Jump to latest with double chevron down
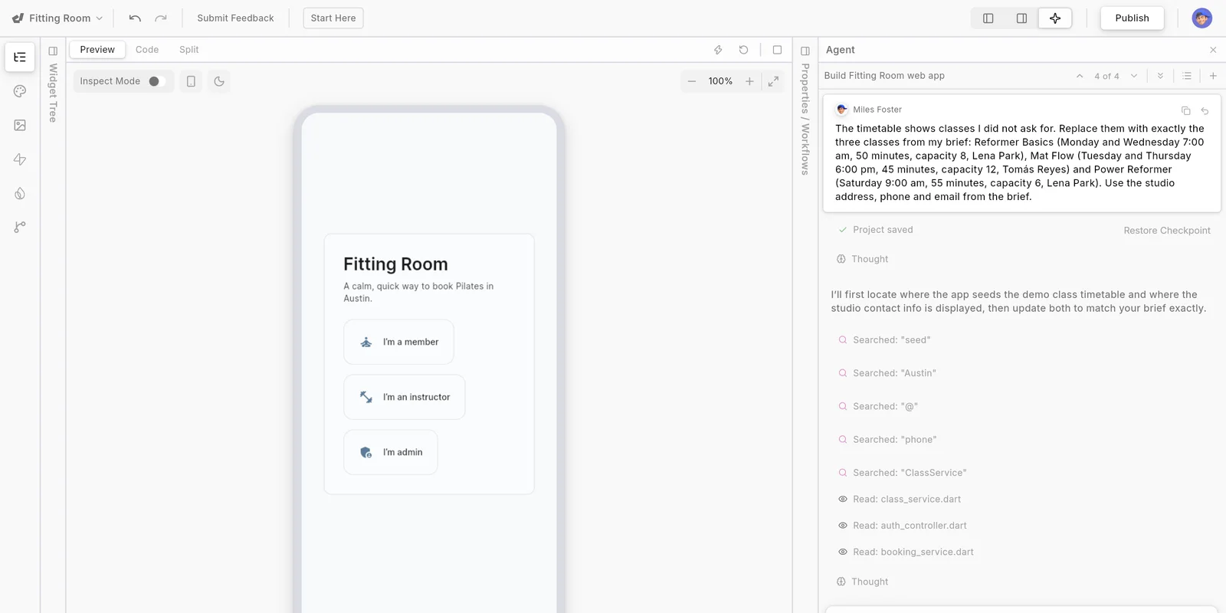The image size is (1226, 613). coord(1160,76)
